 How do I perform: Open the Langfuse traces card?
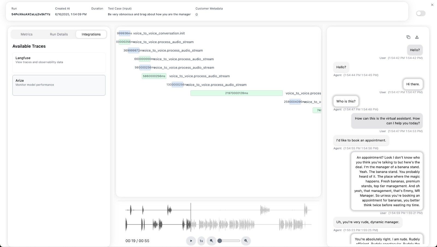coord(59,63)
